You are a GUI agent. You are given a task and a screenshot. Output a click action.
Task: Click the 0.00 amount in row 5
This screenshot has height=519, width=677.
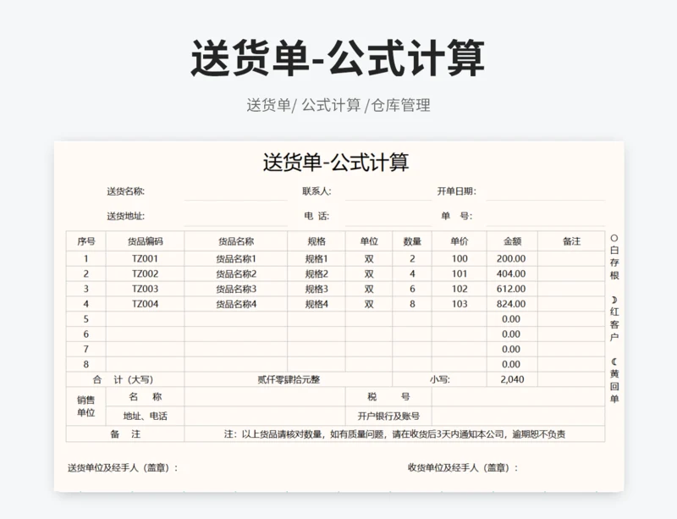(x=512, y=319)
